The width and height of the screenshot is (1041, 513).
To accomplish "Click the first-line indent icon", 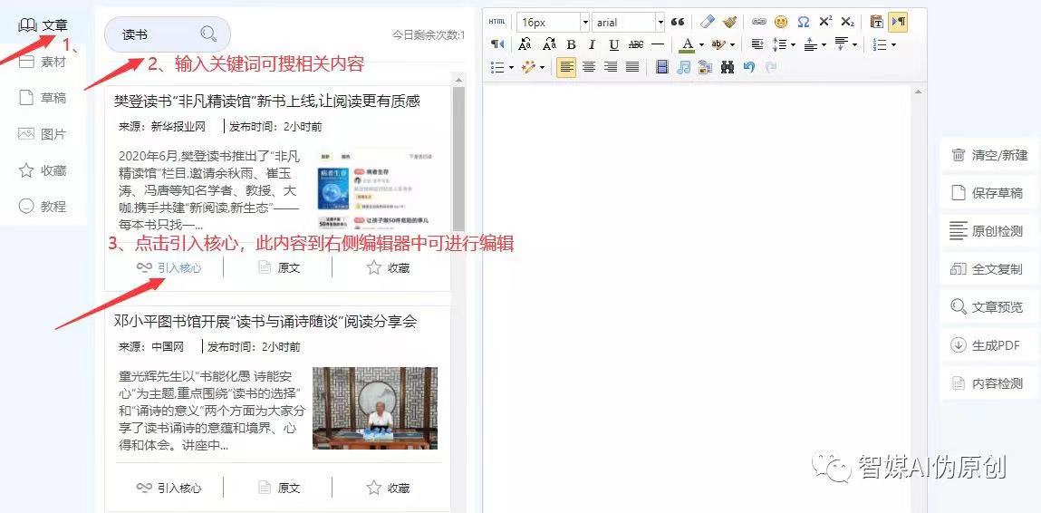I will click(757, 44).
